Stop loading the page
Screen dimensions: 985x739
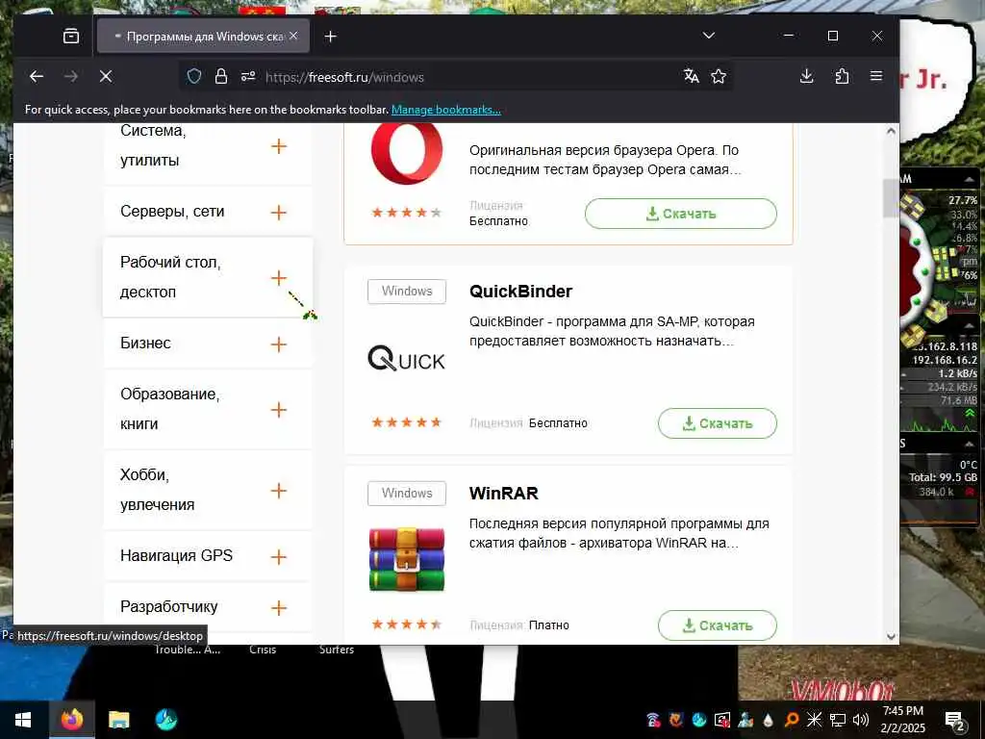(x=106, y=77)
